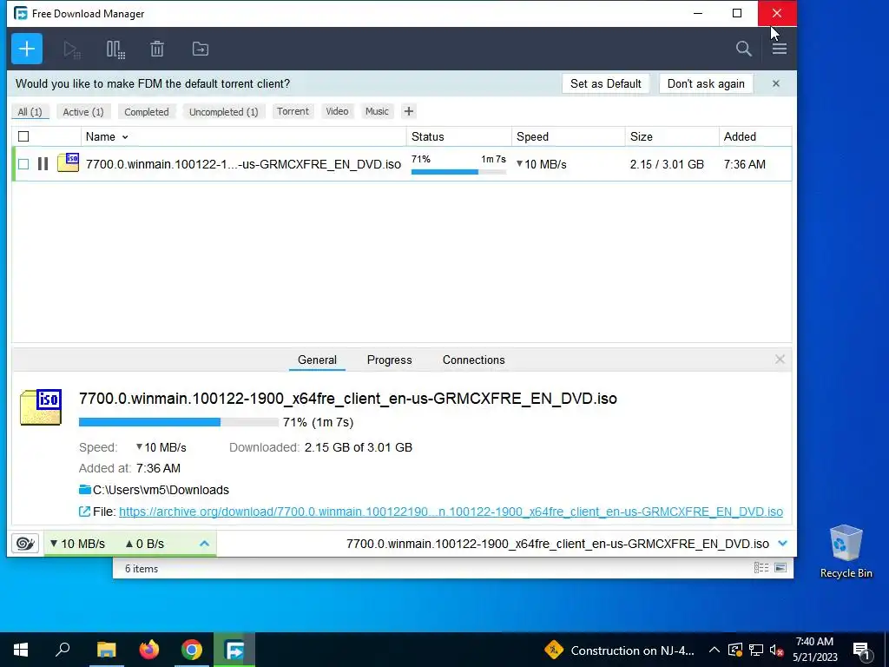Image resolution: width=889 pixels, height=667 pixels.
Task: Click the details panel progress bar
Action: (x=178, y=422)
